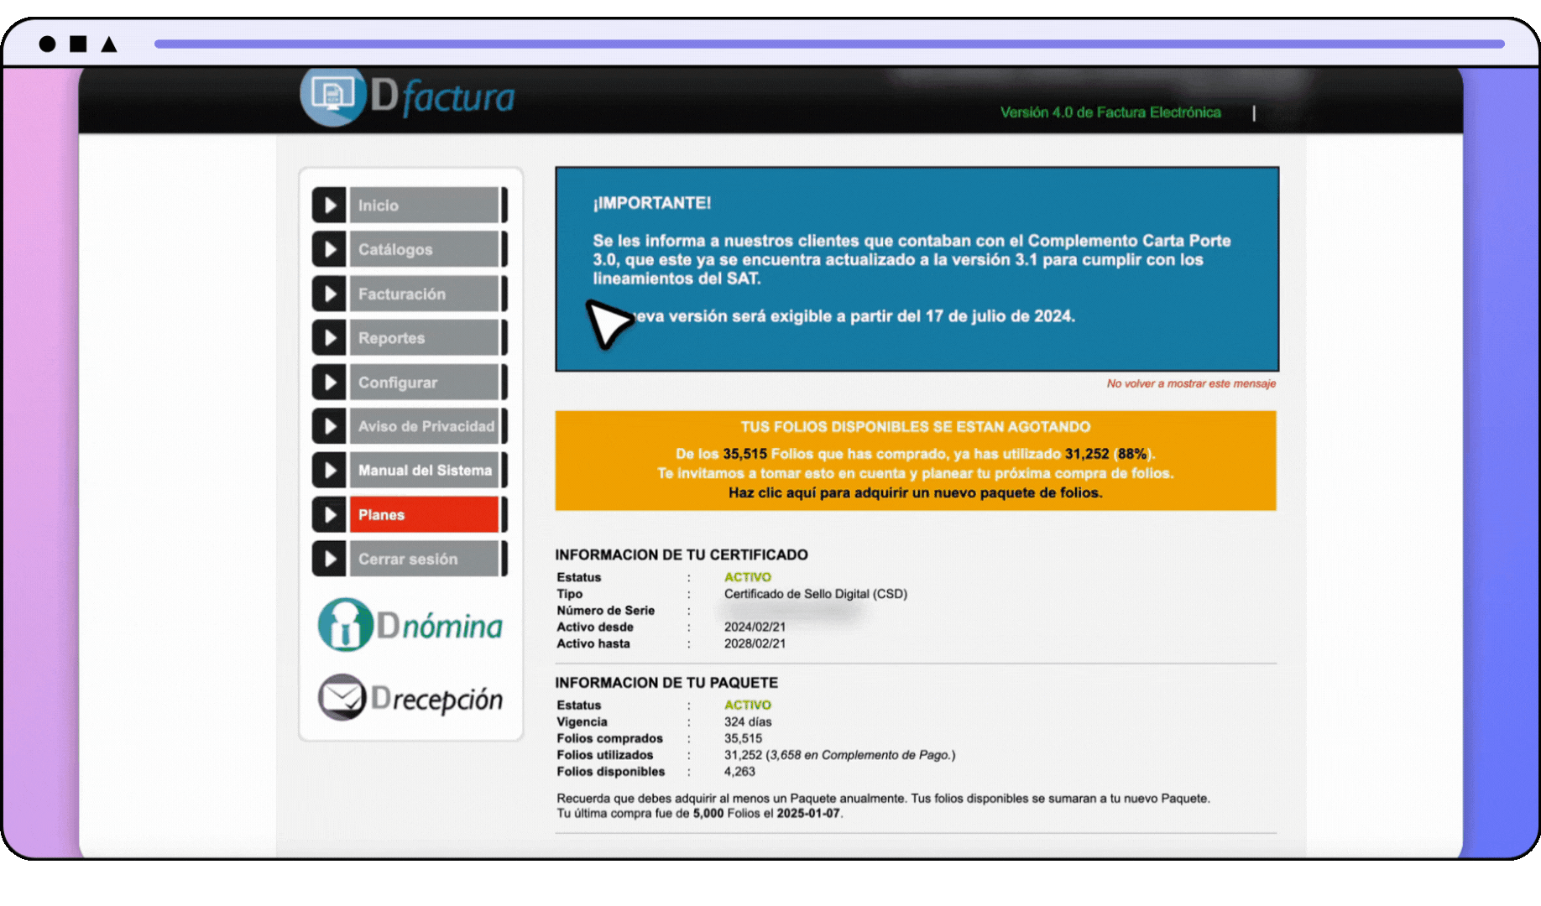This screenshot has height=906, width=1541.
Task: Click the blue ¡IMPORTANTE! notice heading
Action: pos(652,203)
